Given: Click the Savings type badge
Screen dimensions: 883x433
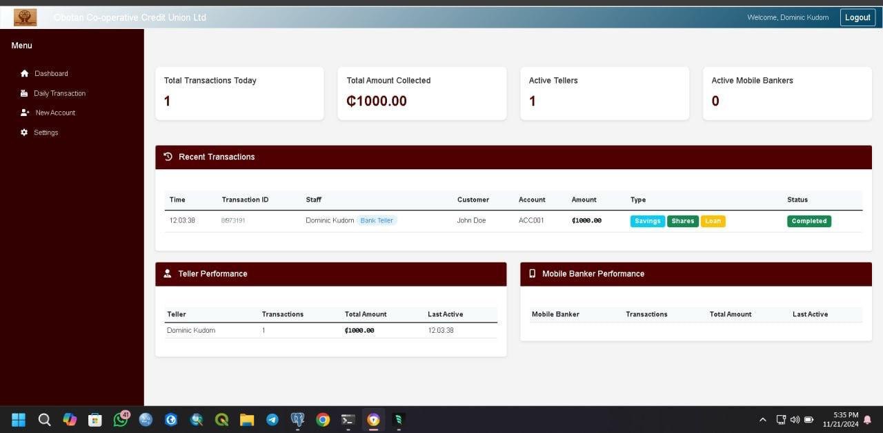Looking at the screenshot, I should pos(648,221).
